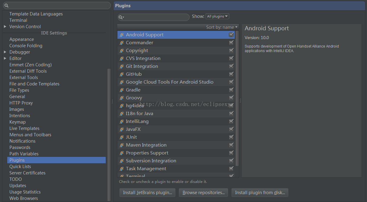The width and height of the screenshot is (367, 202).
Task: Toggle the GitHub plugin checkbox
Action: tap(231, 74)
